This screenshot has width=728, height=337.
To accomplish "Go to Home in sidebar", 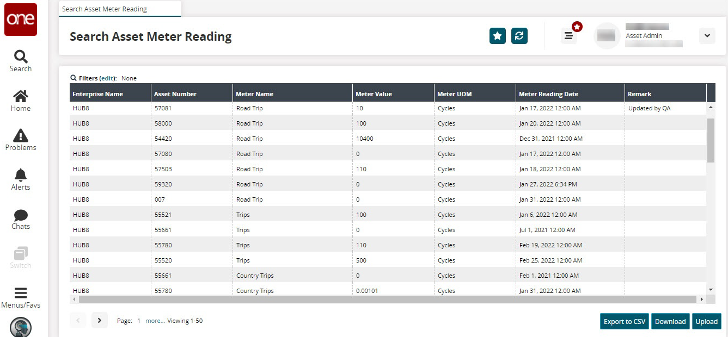I will pos(21,101).
